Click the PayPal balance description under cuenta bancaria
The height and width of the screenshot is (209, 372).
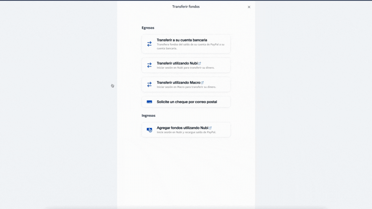(190, 46)
